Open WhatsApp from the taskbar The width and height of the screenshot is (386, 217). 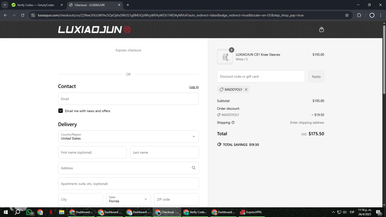click(x=29, y=212)
